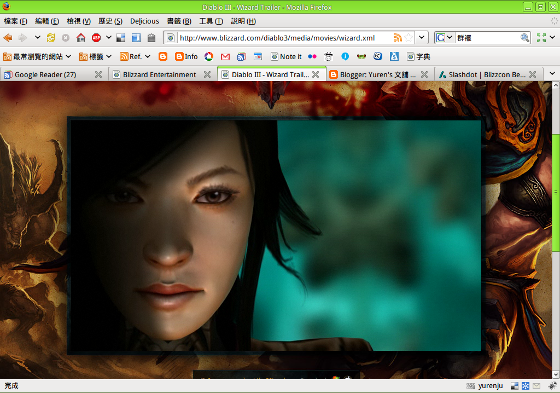Open the 說明 (H) menu

pos(243,21)
